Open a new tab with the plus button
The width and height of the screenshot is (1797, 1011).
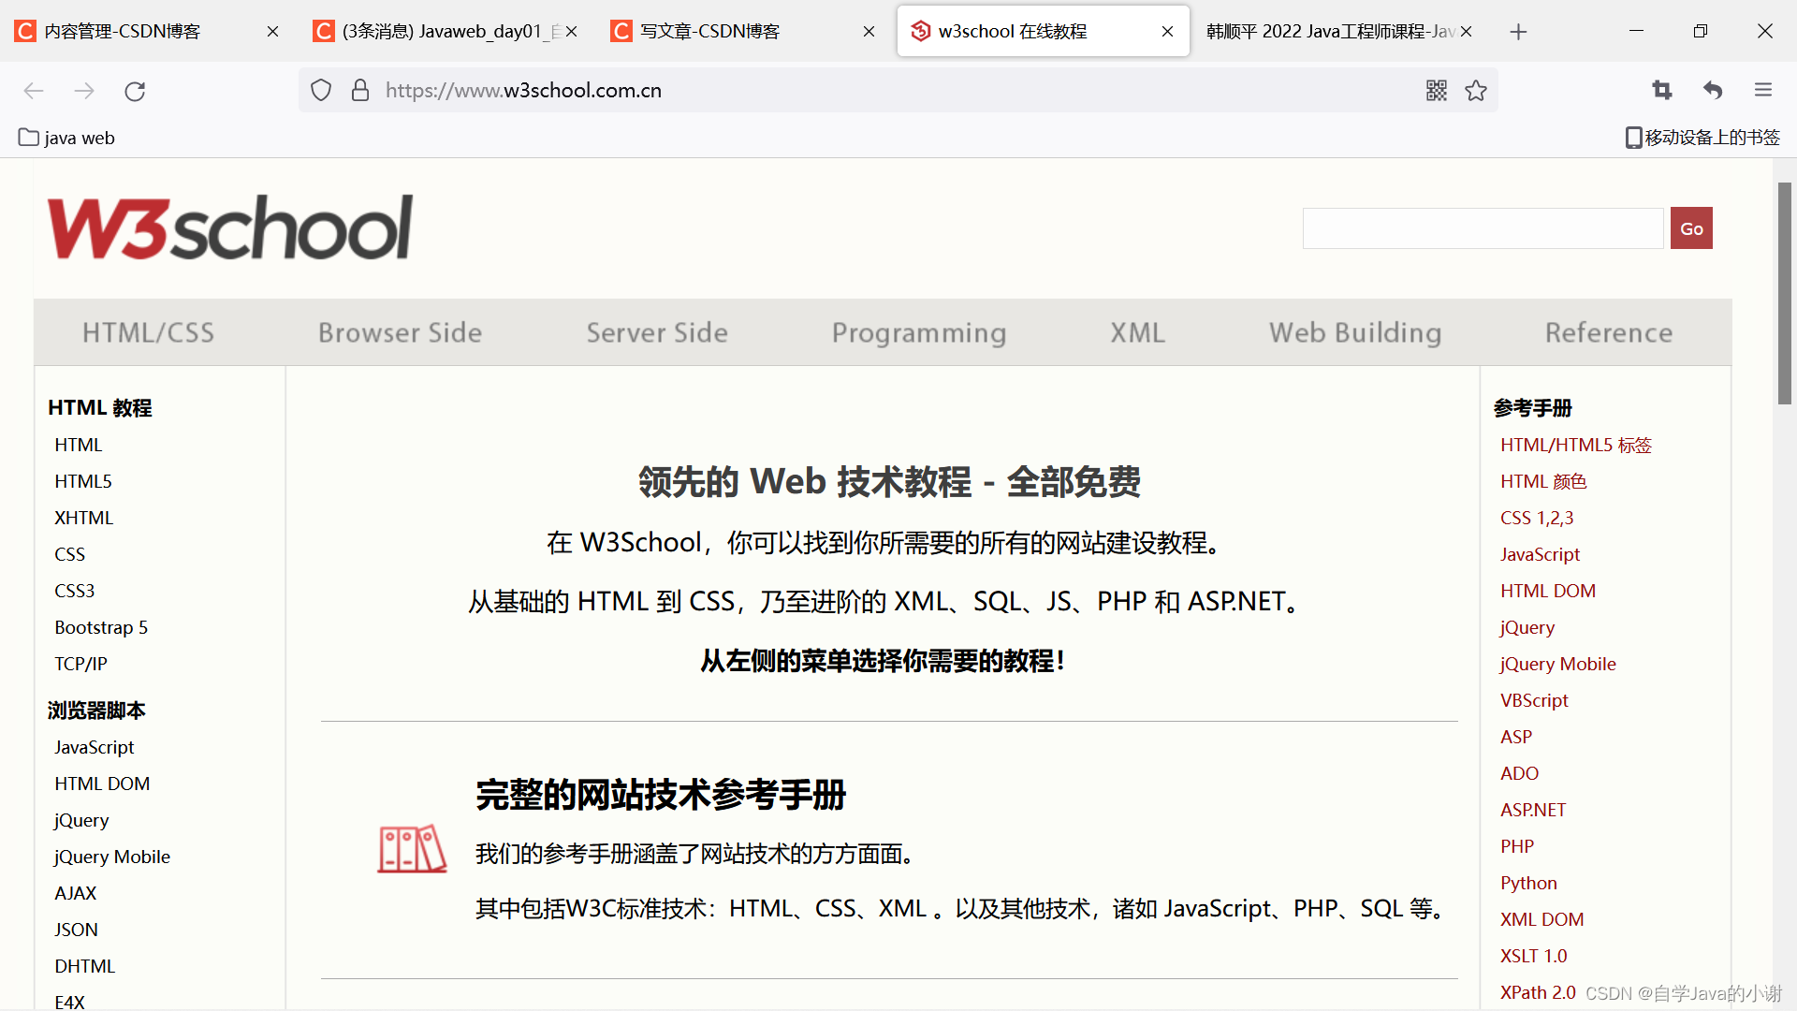(x=1518, y=32)
